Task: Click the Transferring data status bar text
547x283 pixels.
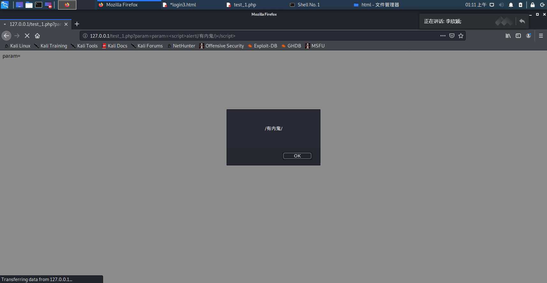Action: [37, 279]
